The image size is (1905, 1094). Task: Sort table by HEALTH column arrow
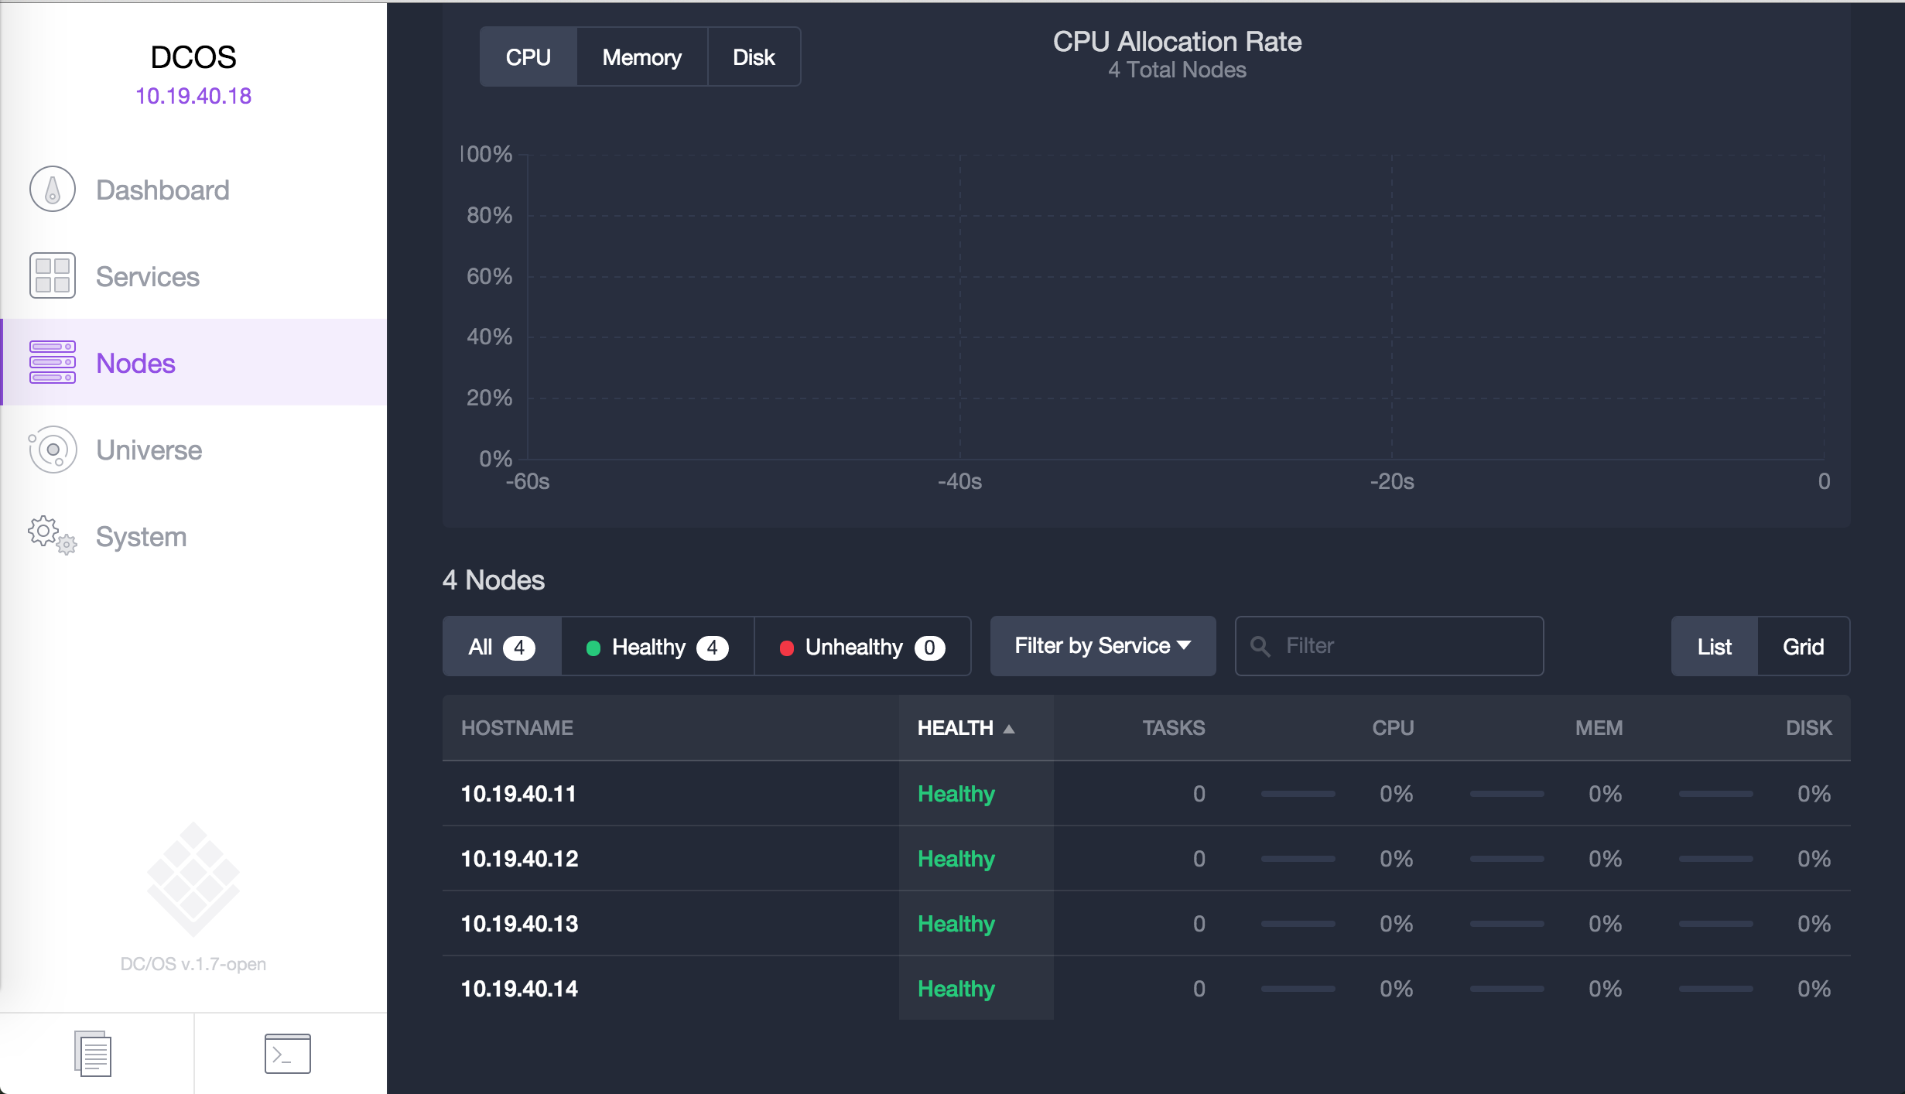pos(1008,729)
